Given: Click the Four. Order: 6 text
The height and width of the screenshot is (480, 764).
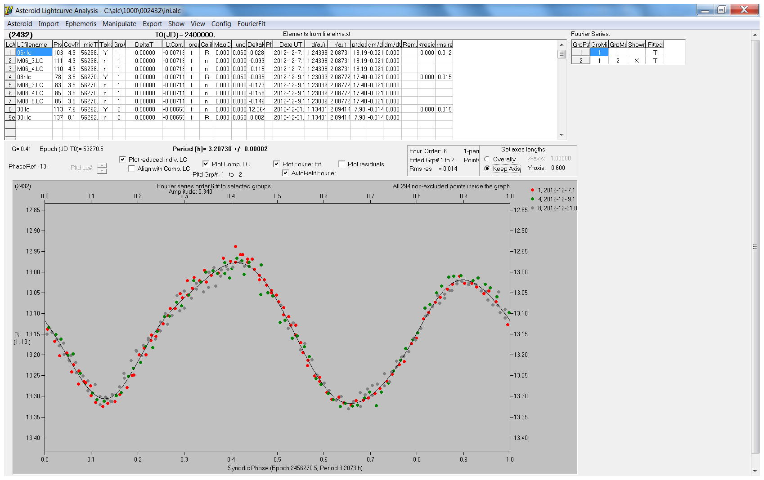Looking at the screenshot, I should (428, 151).
